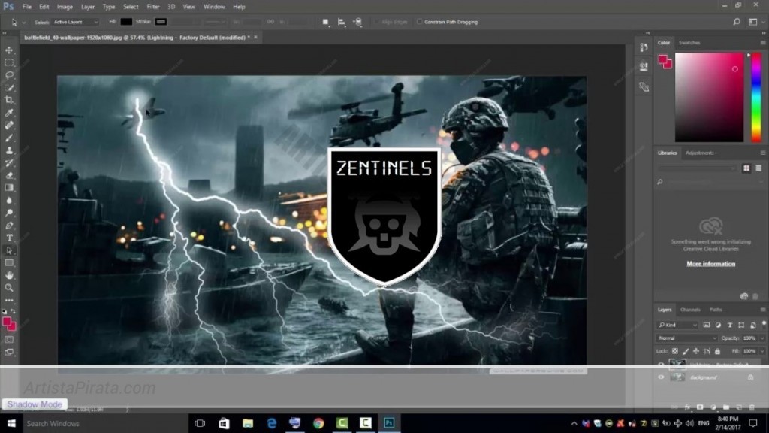Image resolution: width=769 pixels, height=433 pixels.
Task: Open the Color panel options menu
Action: point(763,43)
